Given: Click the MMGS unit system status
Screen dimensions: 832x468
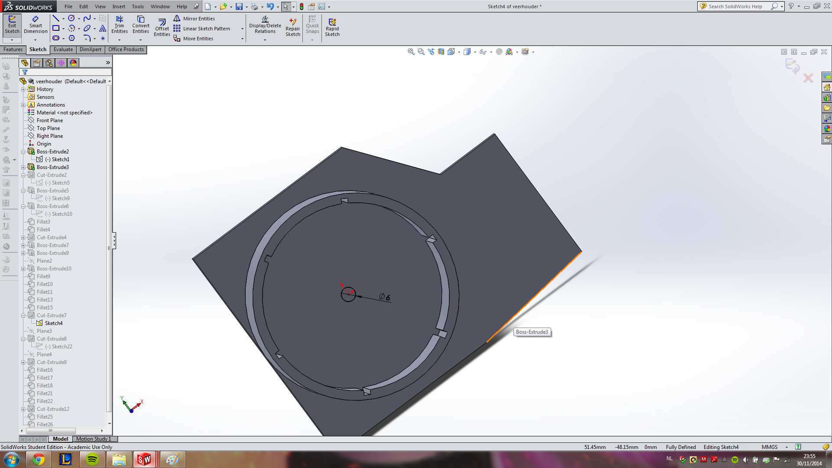Looking at the screenshot, I should click(770, 447).
